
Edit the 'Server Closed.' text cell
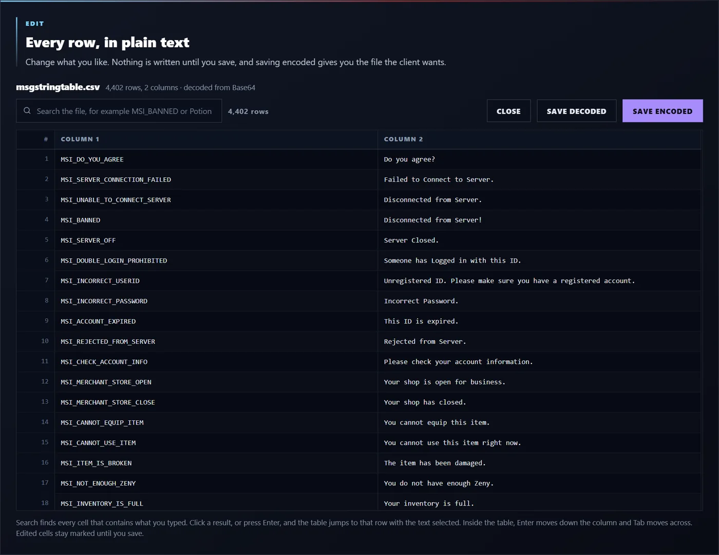539,240
